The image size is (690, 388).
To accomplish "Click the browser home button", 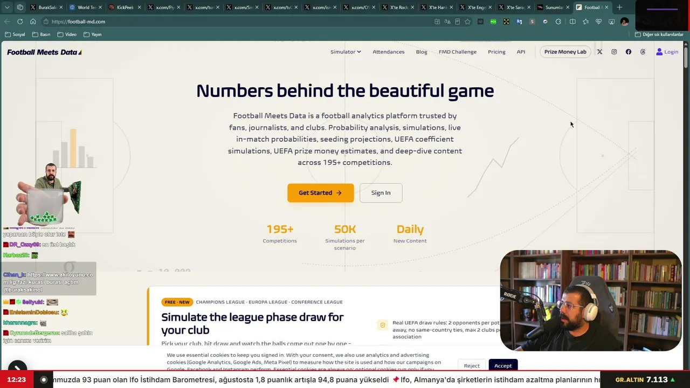I will [33, 22].
